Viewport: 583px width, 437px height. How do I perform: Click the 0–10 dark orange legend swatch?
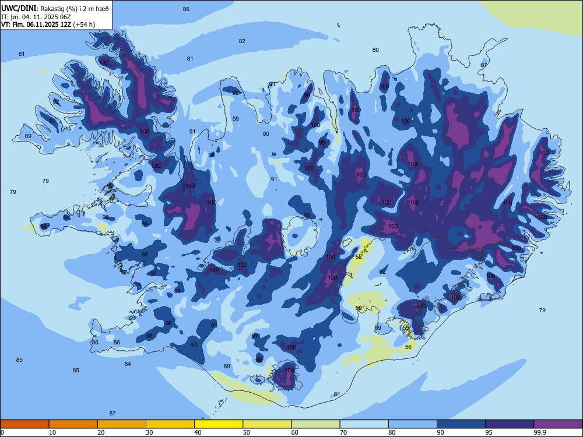[24, 424]
